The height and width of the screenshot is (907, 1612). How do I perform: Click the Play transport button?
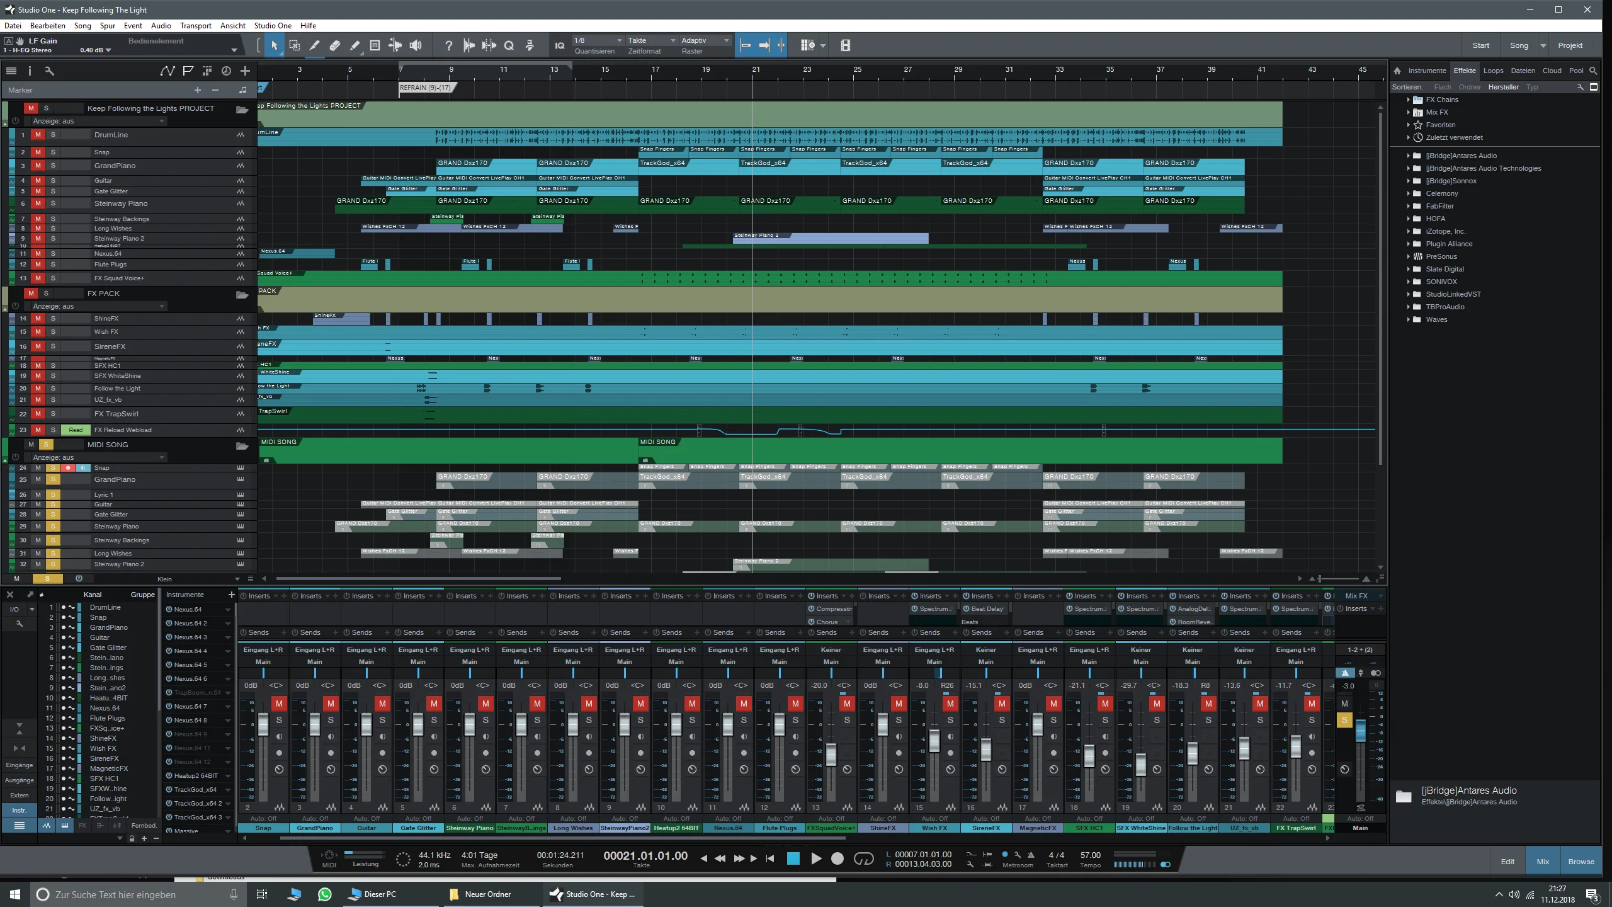coord(816,859)
